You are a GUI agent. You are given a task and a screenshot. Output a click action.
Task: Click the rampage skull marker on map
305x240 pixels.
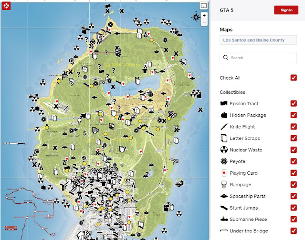click(79, 121)
